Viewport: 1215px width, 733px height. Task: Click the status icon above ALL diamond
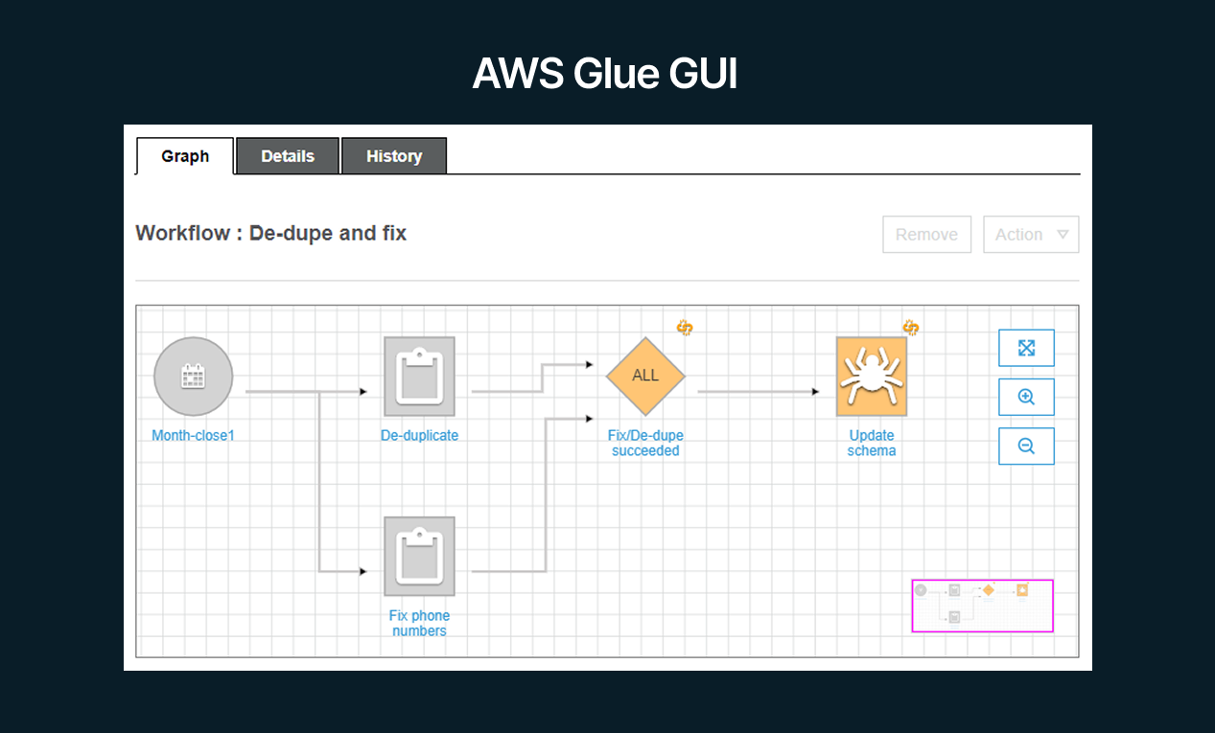click(x=685, y=328)
